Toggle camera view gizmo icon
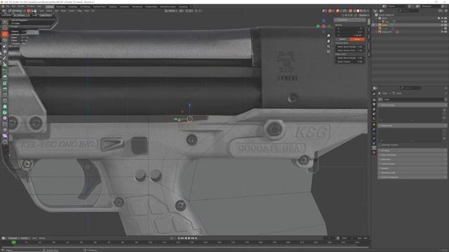 [328, 46]
